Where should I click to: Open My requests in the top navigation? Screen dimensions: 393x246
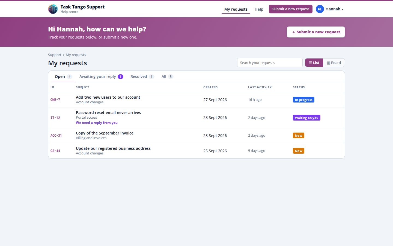[x=236, y=9]
